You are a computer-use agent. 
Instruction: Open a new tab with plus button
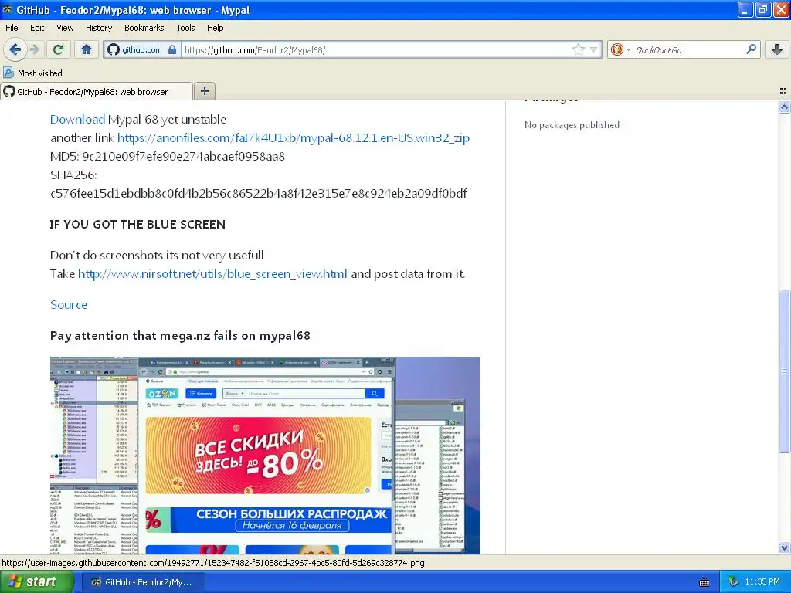tap(204, 91)
